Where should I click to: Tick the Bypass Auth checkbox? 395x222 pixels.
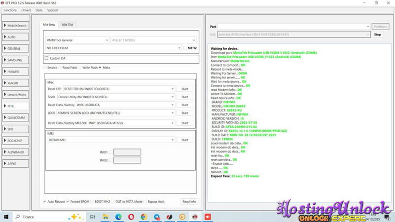[146, 202]
